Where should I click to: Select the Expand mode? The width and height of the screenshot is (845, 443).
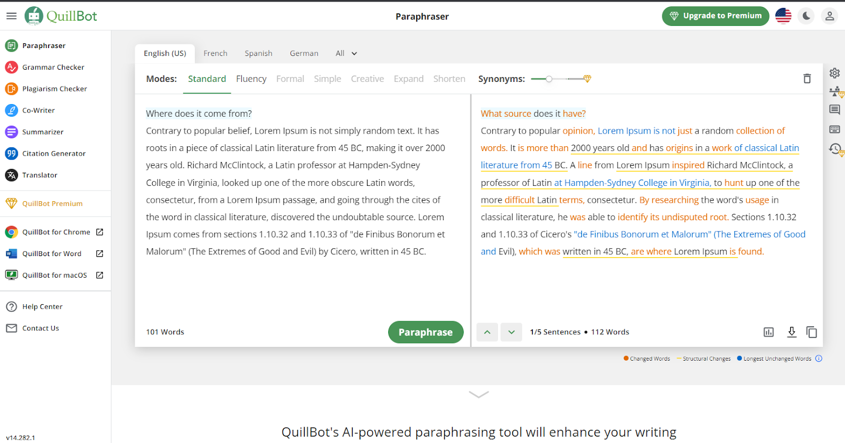tap(409, 79)
